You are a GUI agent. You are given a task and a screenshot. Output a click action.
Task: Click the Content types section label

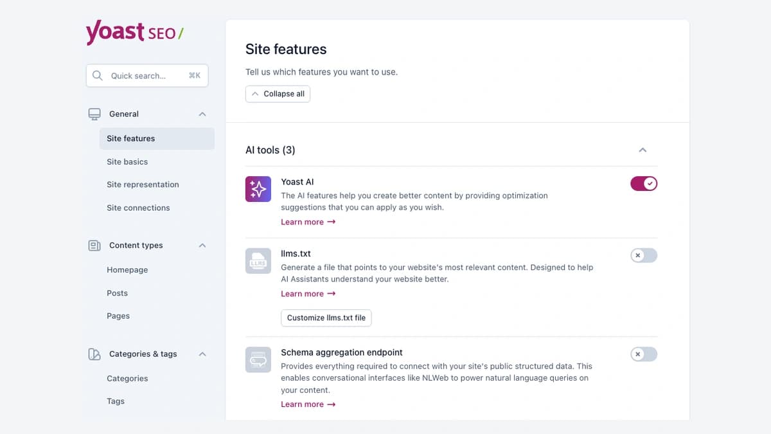[x=136, y=246]
